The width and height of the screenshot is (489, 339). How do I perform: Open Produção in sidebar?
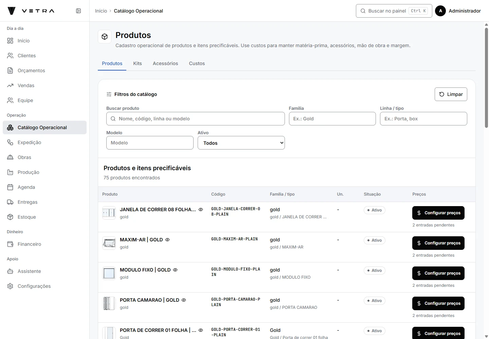(x=44, y=172)
